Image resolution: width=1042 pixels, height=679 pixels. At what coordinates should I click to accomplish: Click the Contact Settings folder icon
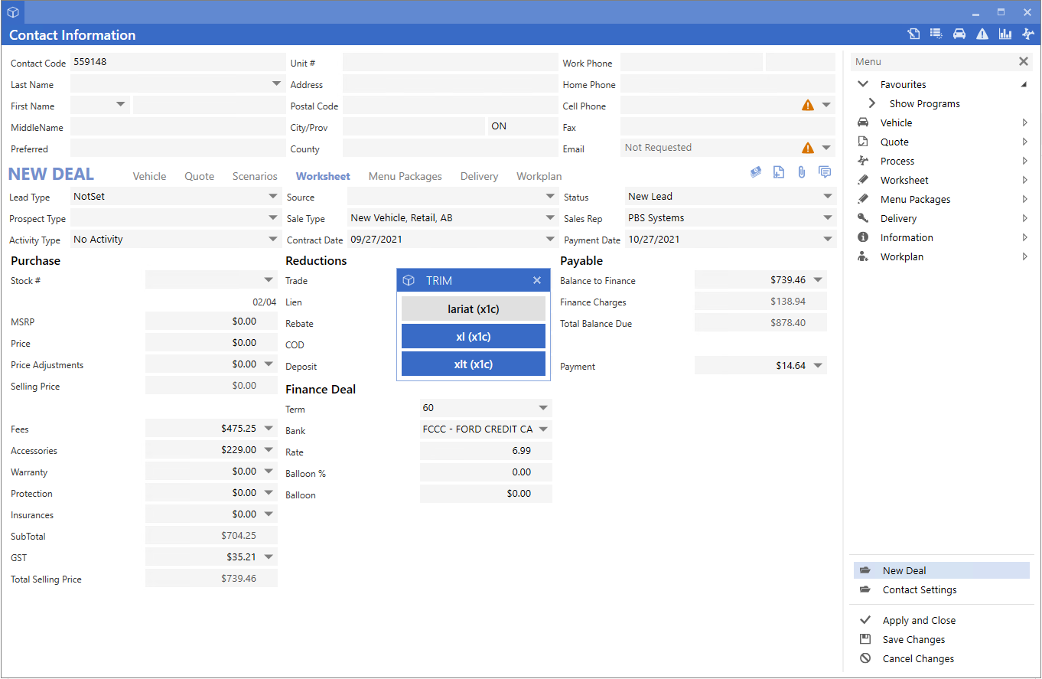[x=865, y=589]
